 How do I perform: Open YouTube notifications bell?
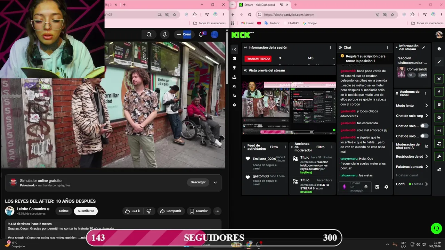click(x=201, y=34)
